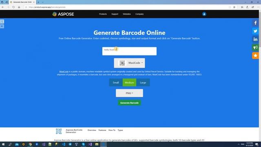Open Mail app in taskbar
The width and height of the screenshot is (261, 147).
pos(17,144)
